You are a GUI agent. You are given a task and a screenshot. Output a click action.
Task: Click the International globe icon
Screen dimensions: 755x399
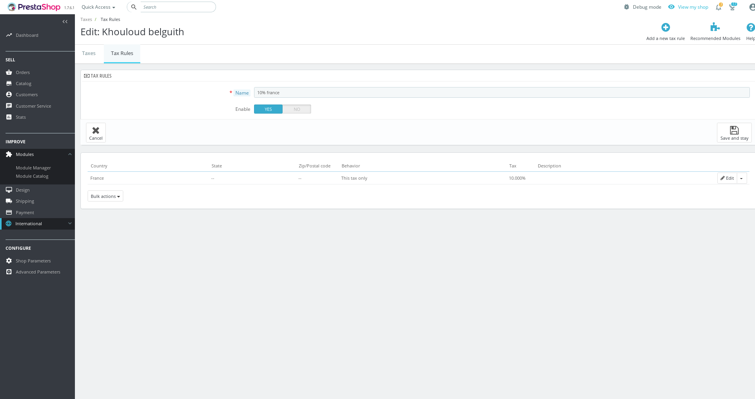click(8, 224)
